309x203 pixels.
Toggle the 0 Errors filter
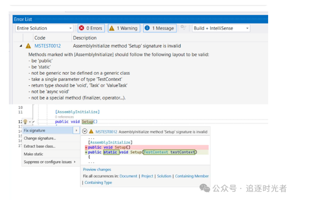click(91, 28)
